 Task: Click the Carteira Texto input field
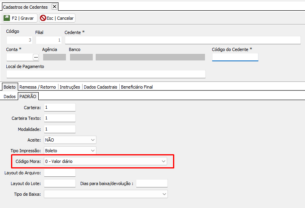(x=60, y=118)
